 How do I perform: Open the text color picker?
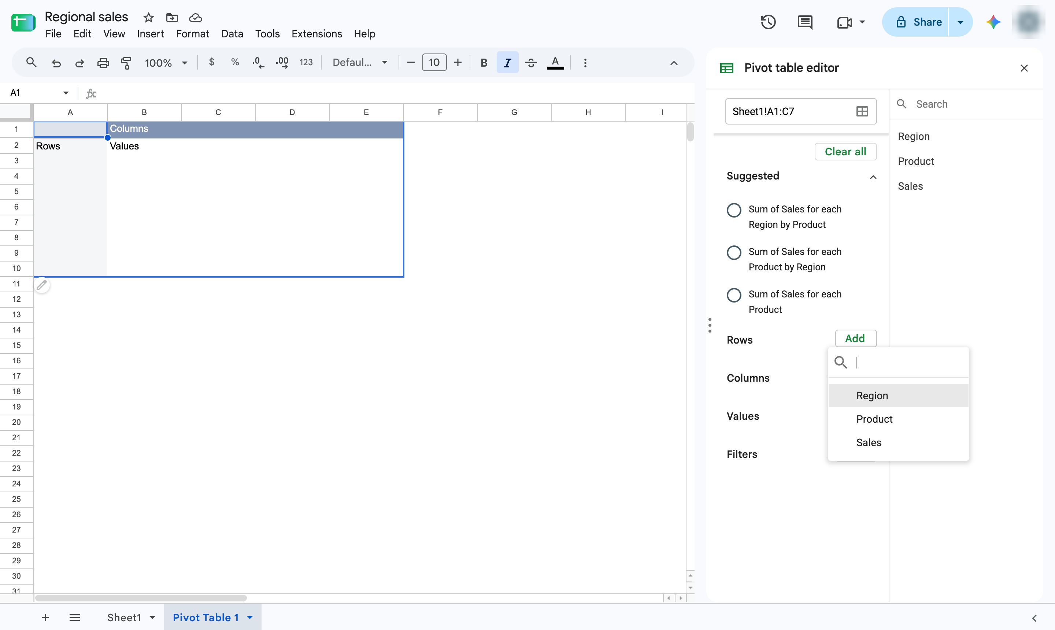(555, 63)
